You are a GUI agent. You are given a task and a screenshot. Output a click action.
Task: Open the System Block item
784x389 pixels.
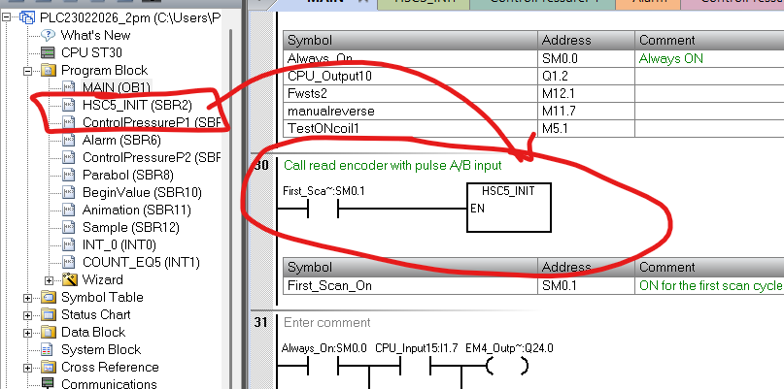tap(100, 349)
